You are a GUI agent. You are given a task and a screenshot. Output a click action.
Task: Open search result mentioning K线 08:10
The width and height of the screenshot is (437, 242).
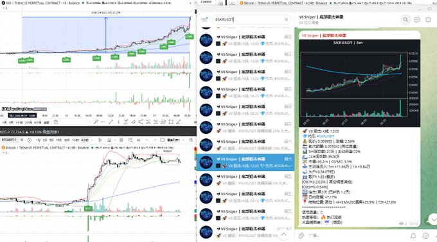(245, 197)
